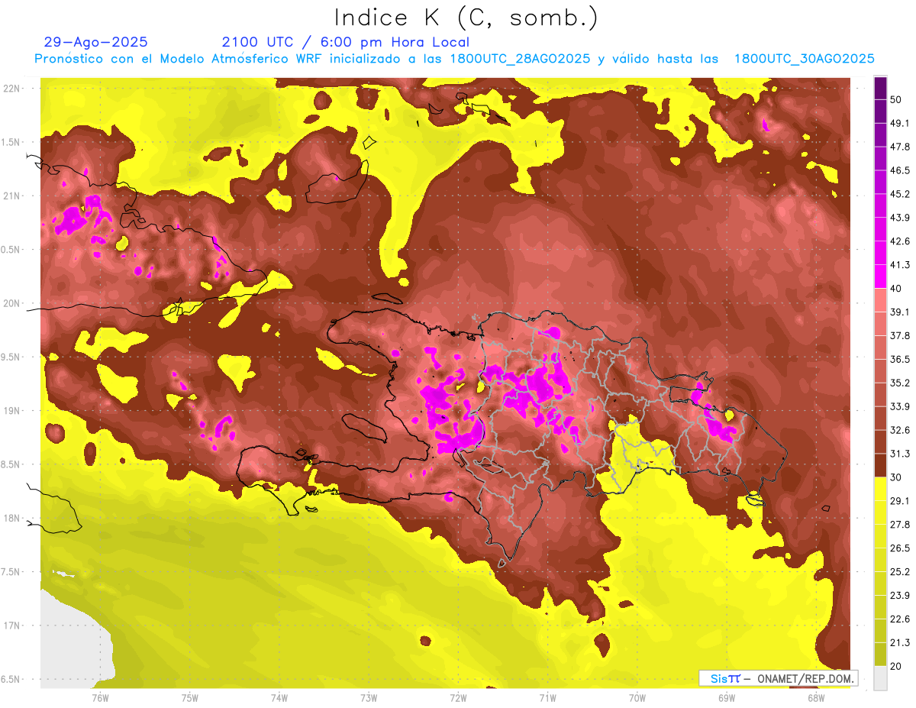Click the '69W' longitude label
The width and height of the screenshot is (916, 708).
coord(726,698)
